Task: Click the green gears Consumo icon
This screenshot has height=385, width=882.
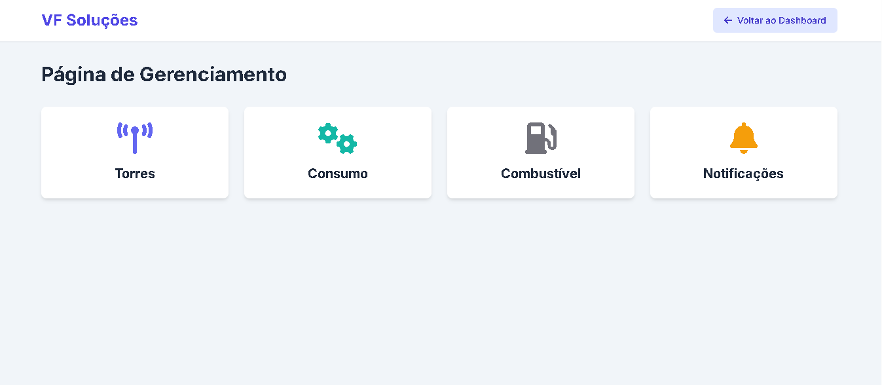Action: coord(338,138)
